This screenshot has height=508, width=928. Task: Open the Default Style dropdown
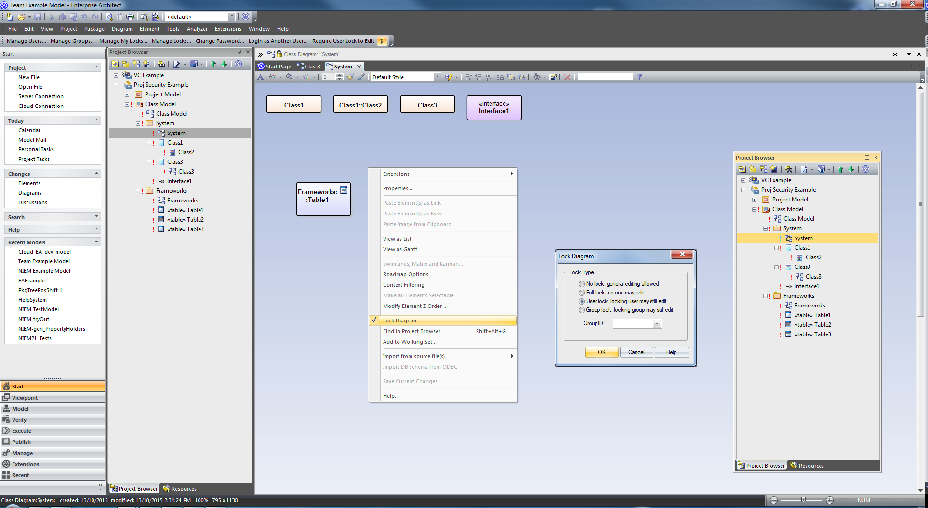coord(437,77)
